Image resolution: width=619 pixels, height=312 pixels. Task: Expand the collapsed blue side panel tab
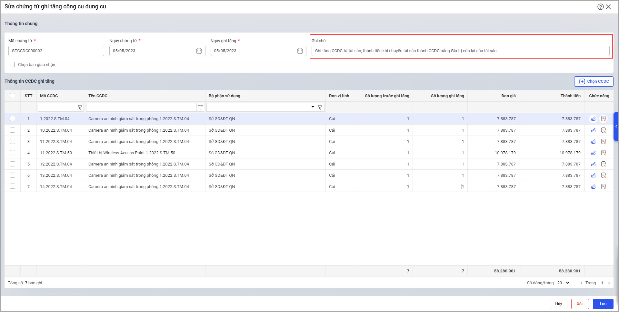(616, 127)
